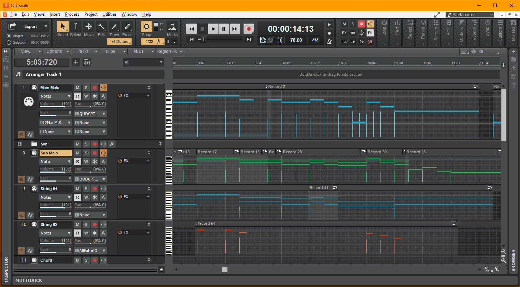The image size is (520, 287).
Task: Open the Track view Options menu
Action: pos(57,51)
